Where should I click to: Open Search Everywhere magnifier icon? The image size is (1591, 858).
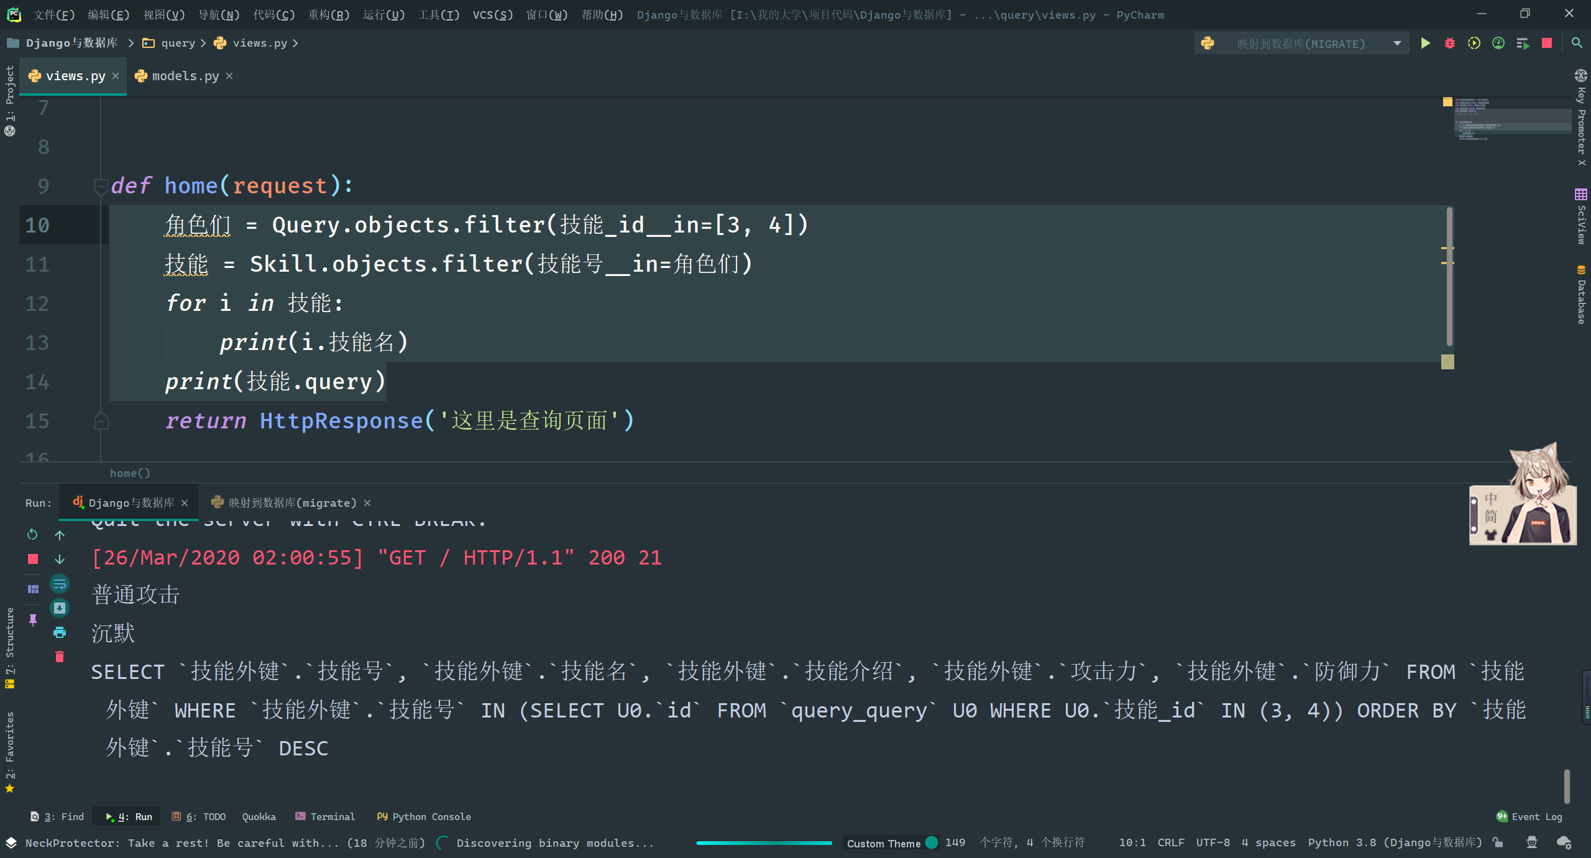pyautogui.click(x=1577, y=44)
